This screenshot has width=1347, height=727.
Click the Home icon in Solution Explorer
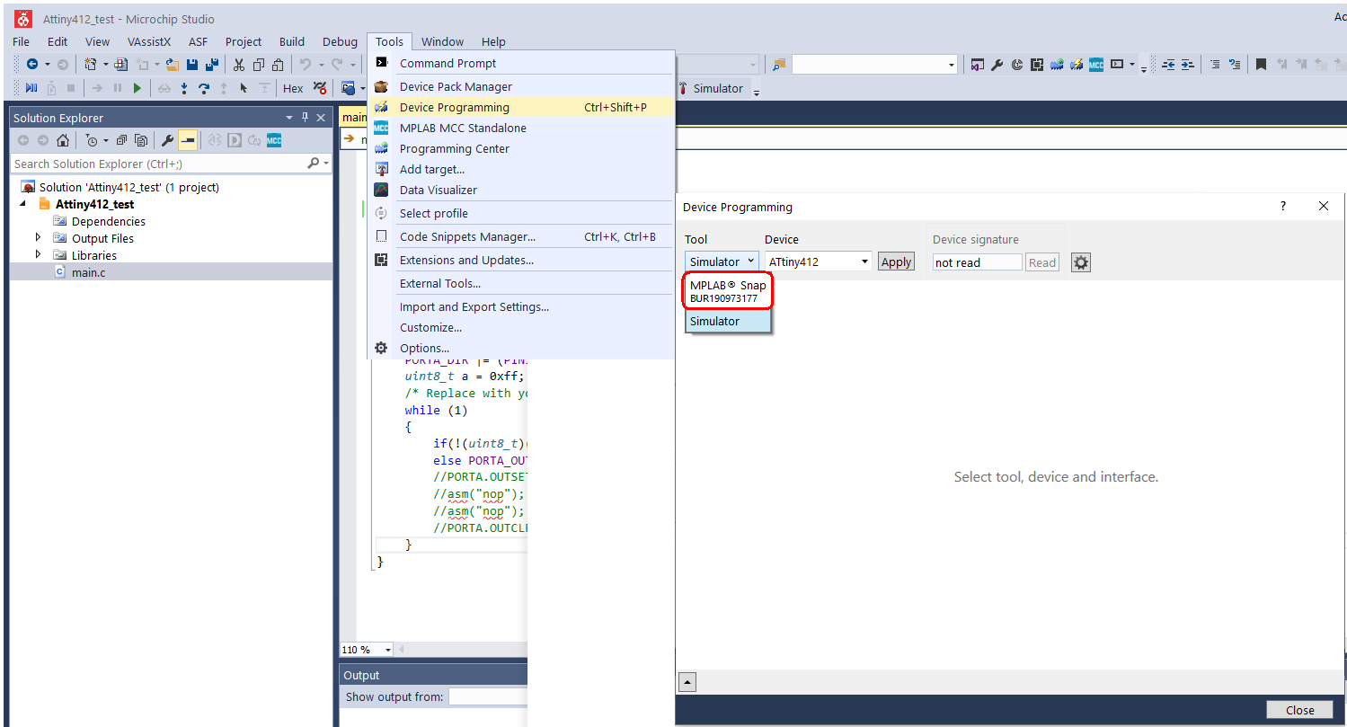click(63, 141)
